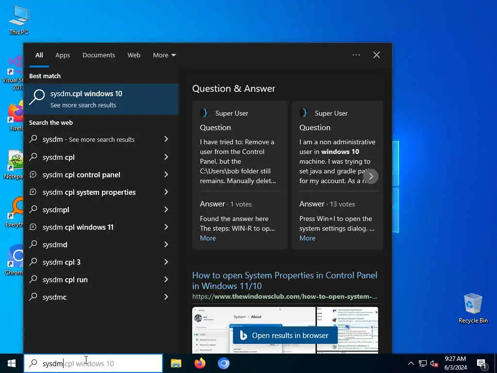Expand the 'sysdmd' suggestion arrow
Screen dimensions: 497x373
(x=166, y=244)
